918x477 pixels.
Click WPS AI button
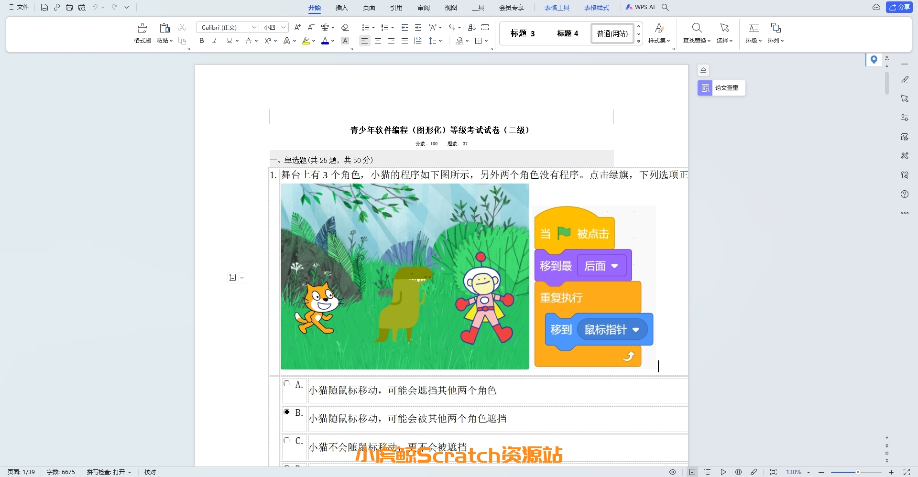(640, 7)
